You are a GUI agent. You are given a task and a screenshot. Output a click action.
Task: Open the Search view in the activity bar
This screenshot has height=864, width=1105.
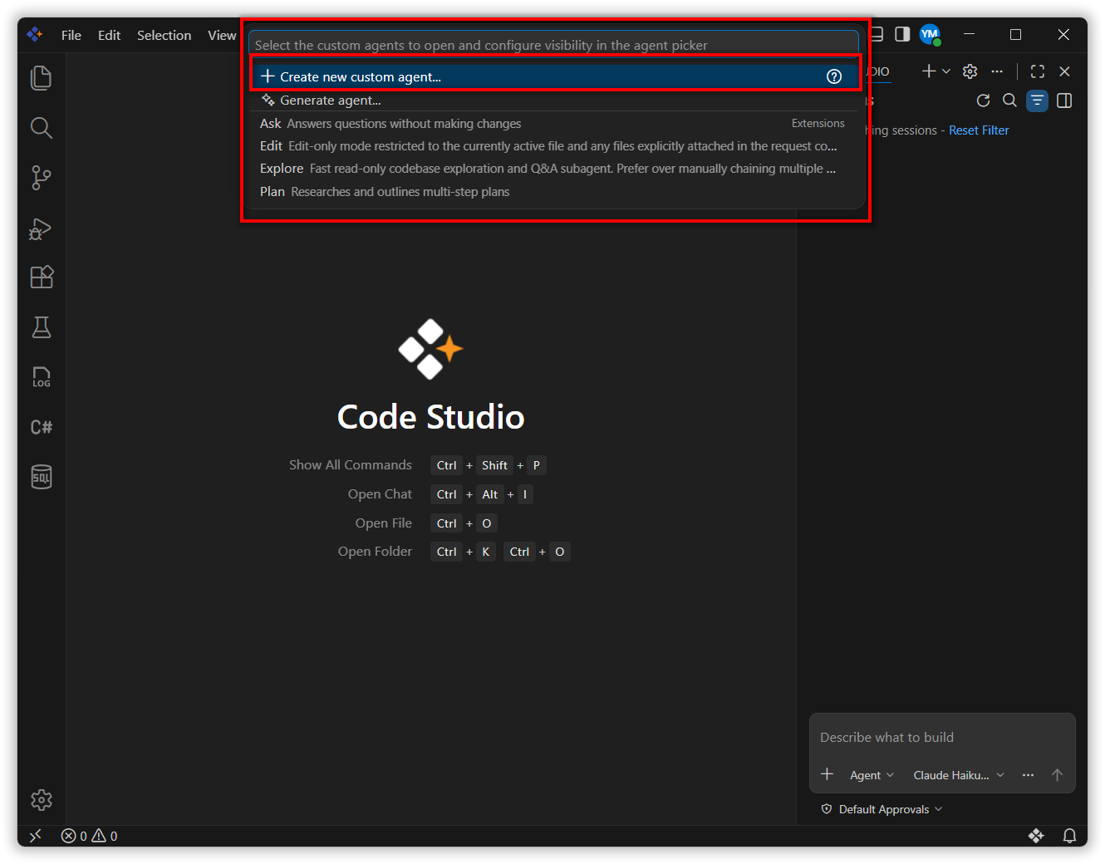coord(41,128)
